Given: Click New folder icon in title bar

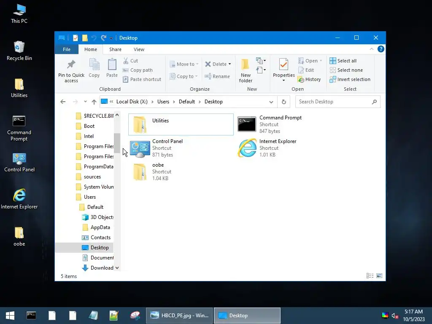Looking at the screenshot, I should tap(85, 38).
